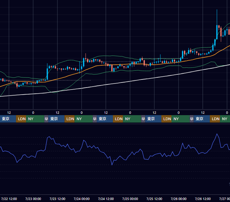Screen dimensions: 230x202
Task: Click the 7/22 12:00 time axis label
Action: [x=9, y=199]
